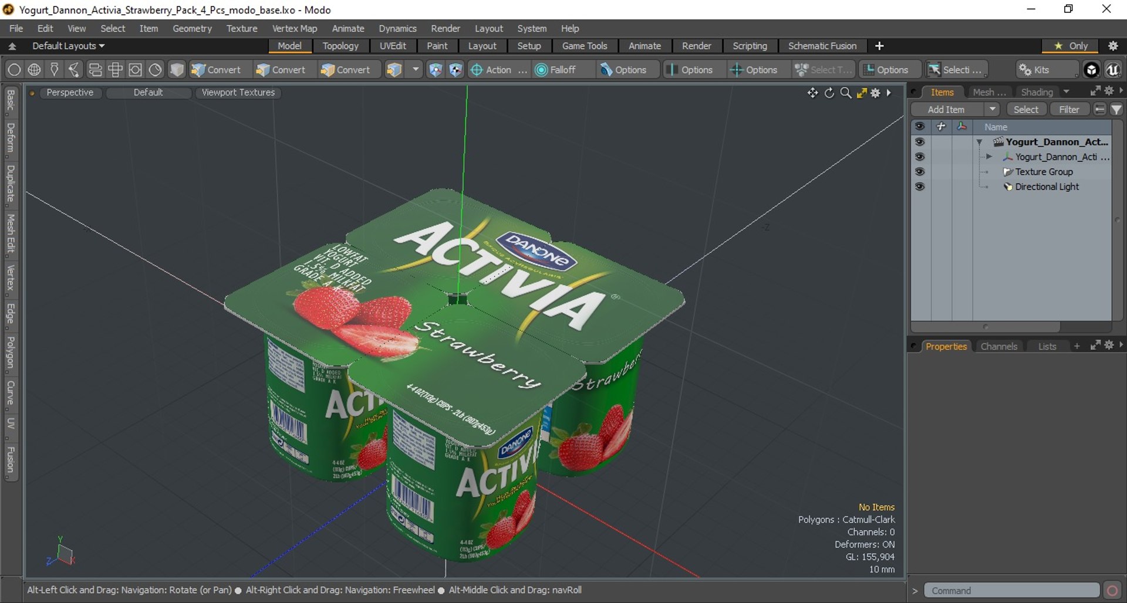Add a new layout tab with plus

coord(879,46)
